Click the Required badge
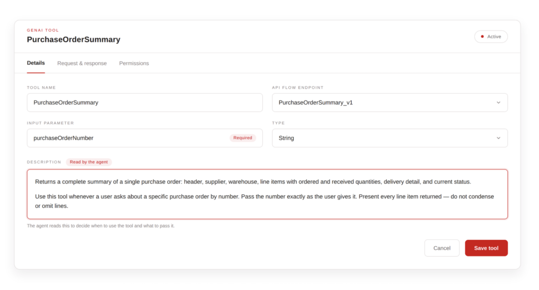The width and height of the screenshot is (539, 290). (243, 138)
